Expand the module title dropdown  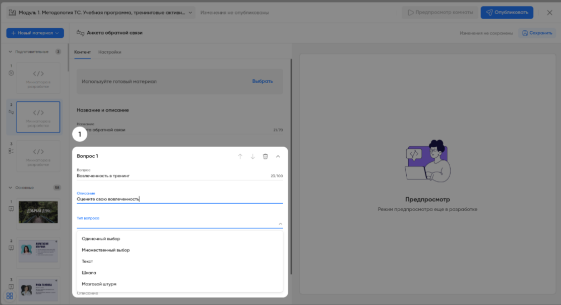click(191, 13)
